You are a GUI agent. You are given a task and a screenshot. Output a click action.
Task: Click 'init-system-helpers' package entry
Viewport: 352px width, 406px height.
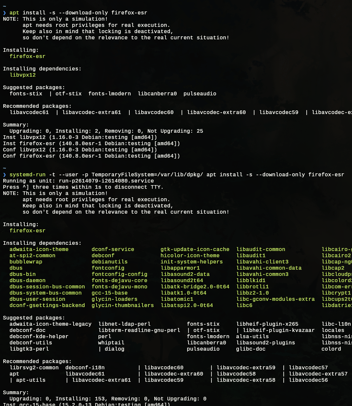192,262
